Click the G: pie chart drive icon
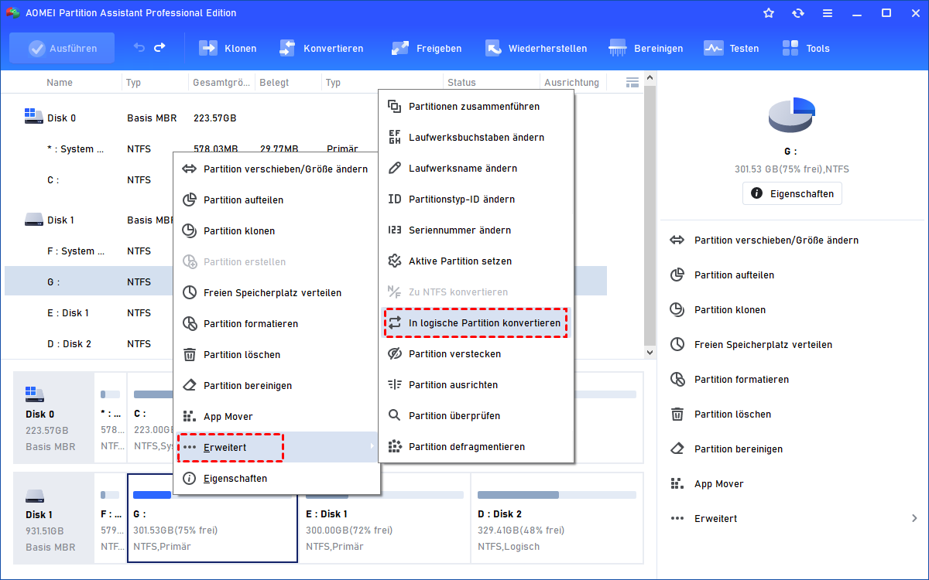The width and height of the screenshot is (929, 580). pos(792,115)
